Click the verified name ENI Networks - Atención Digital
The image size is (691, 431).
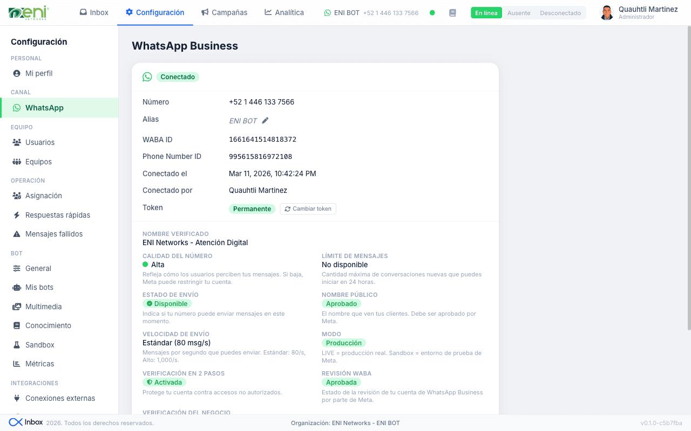click(195, 242)
